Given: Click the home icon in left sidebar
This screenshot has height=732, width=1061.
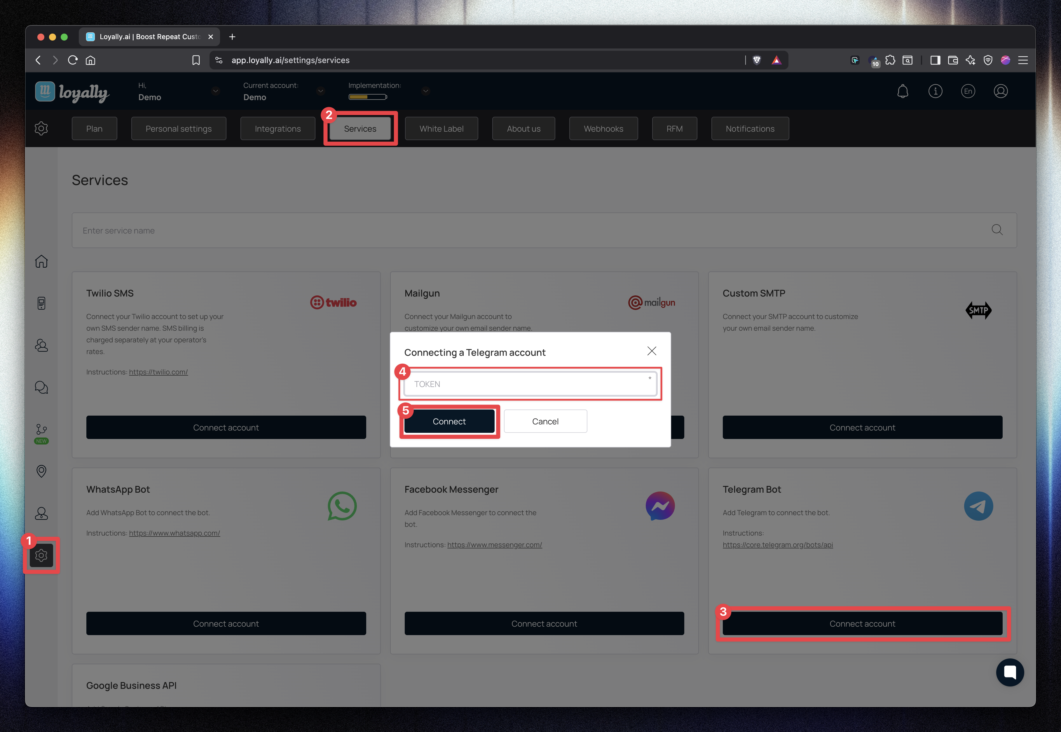Looking at the screenshot, I should click(x=41, y=262).
